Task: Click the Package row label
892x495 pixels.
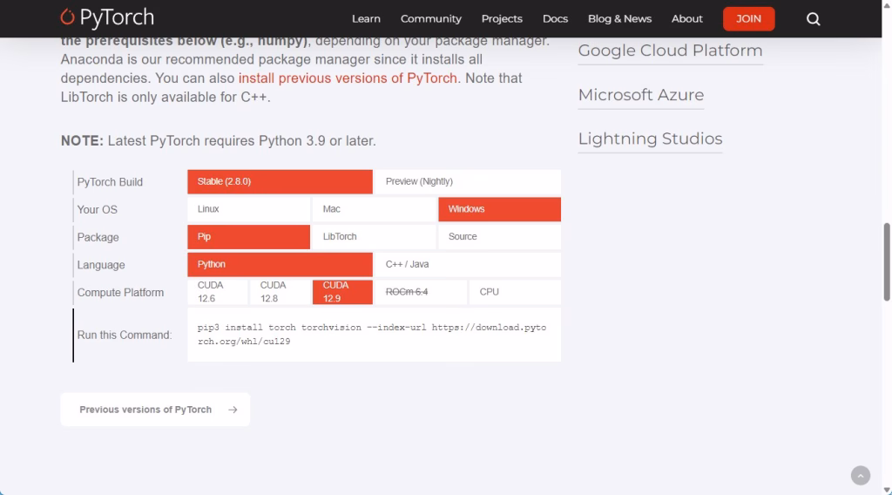Action: point(98,237)
